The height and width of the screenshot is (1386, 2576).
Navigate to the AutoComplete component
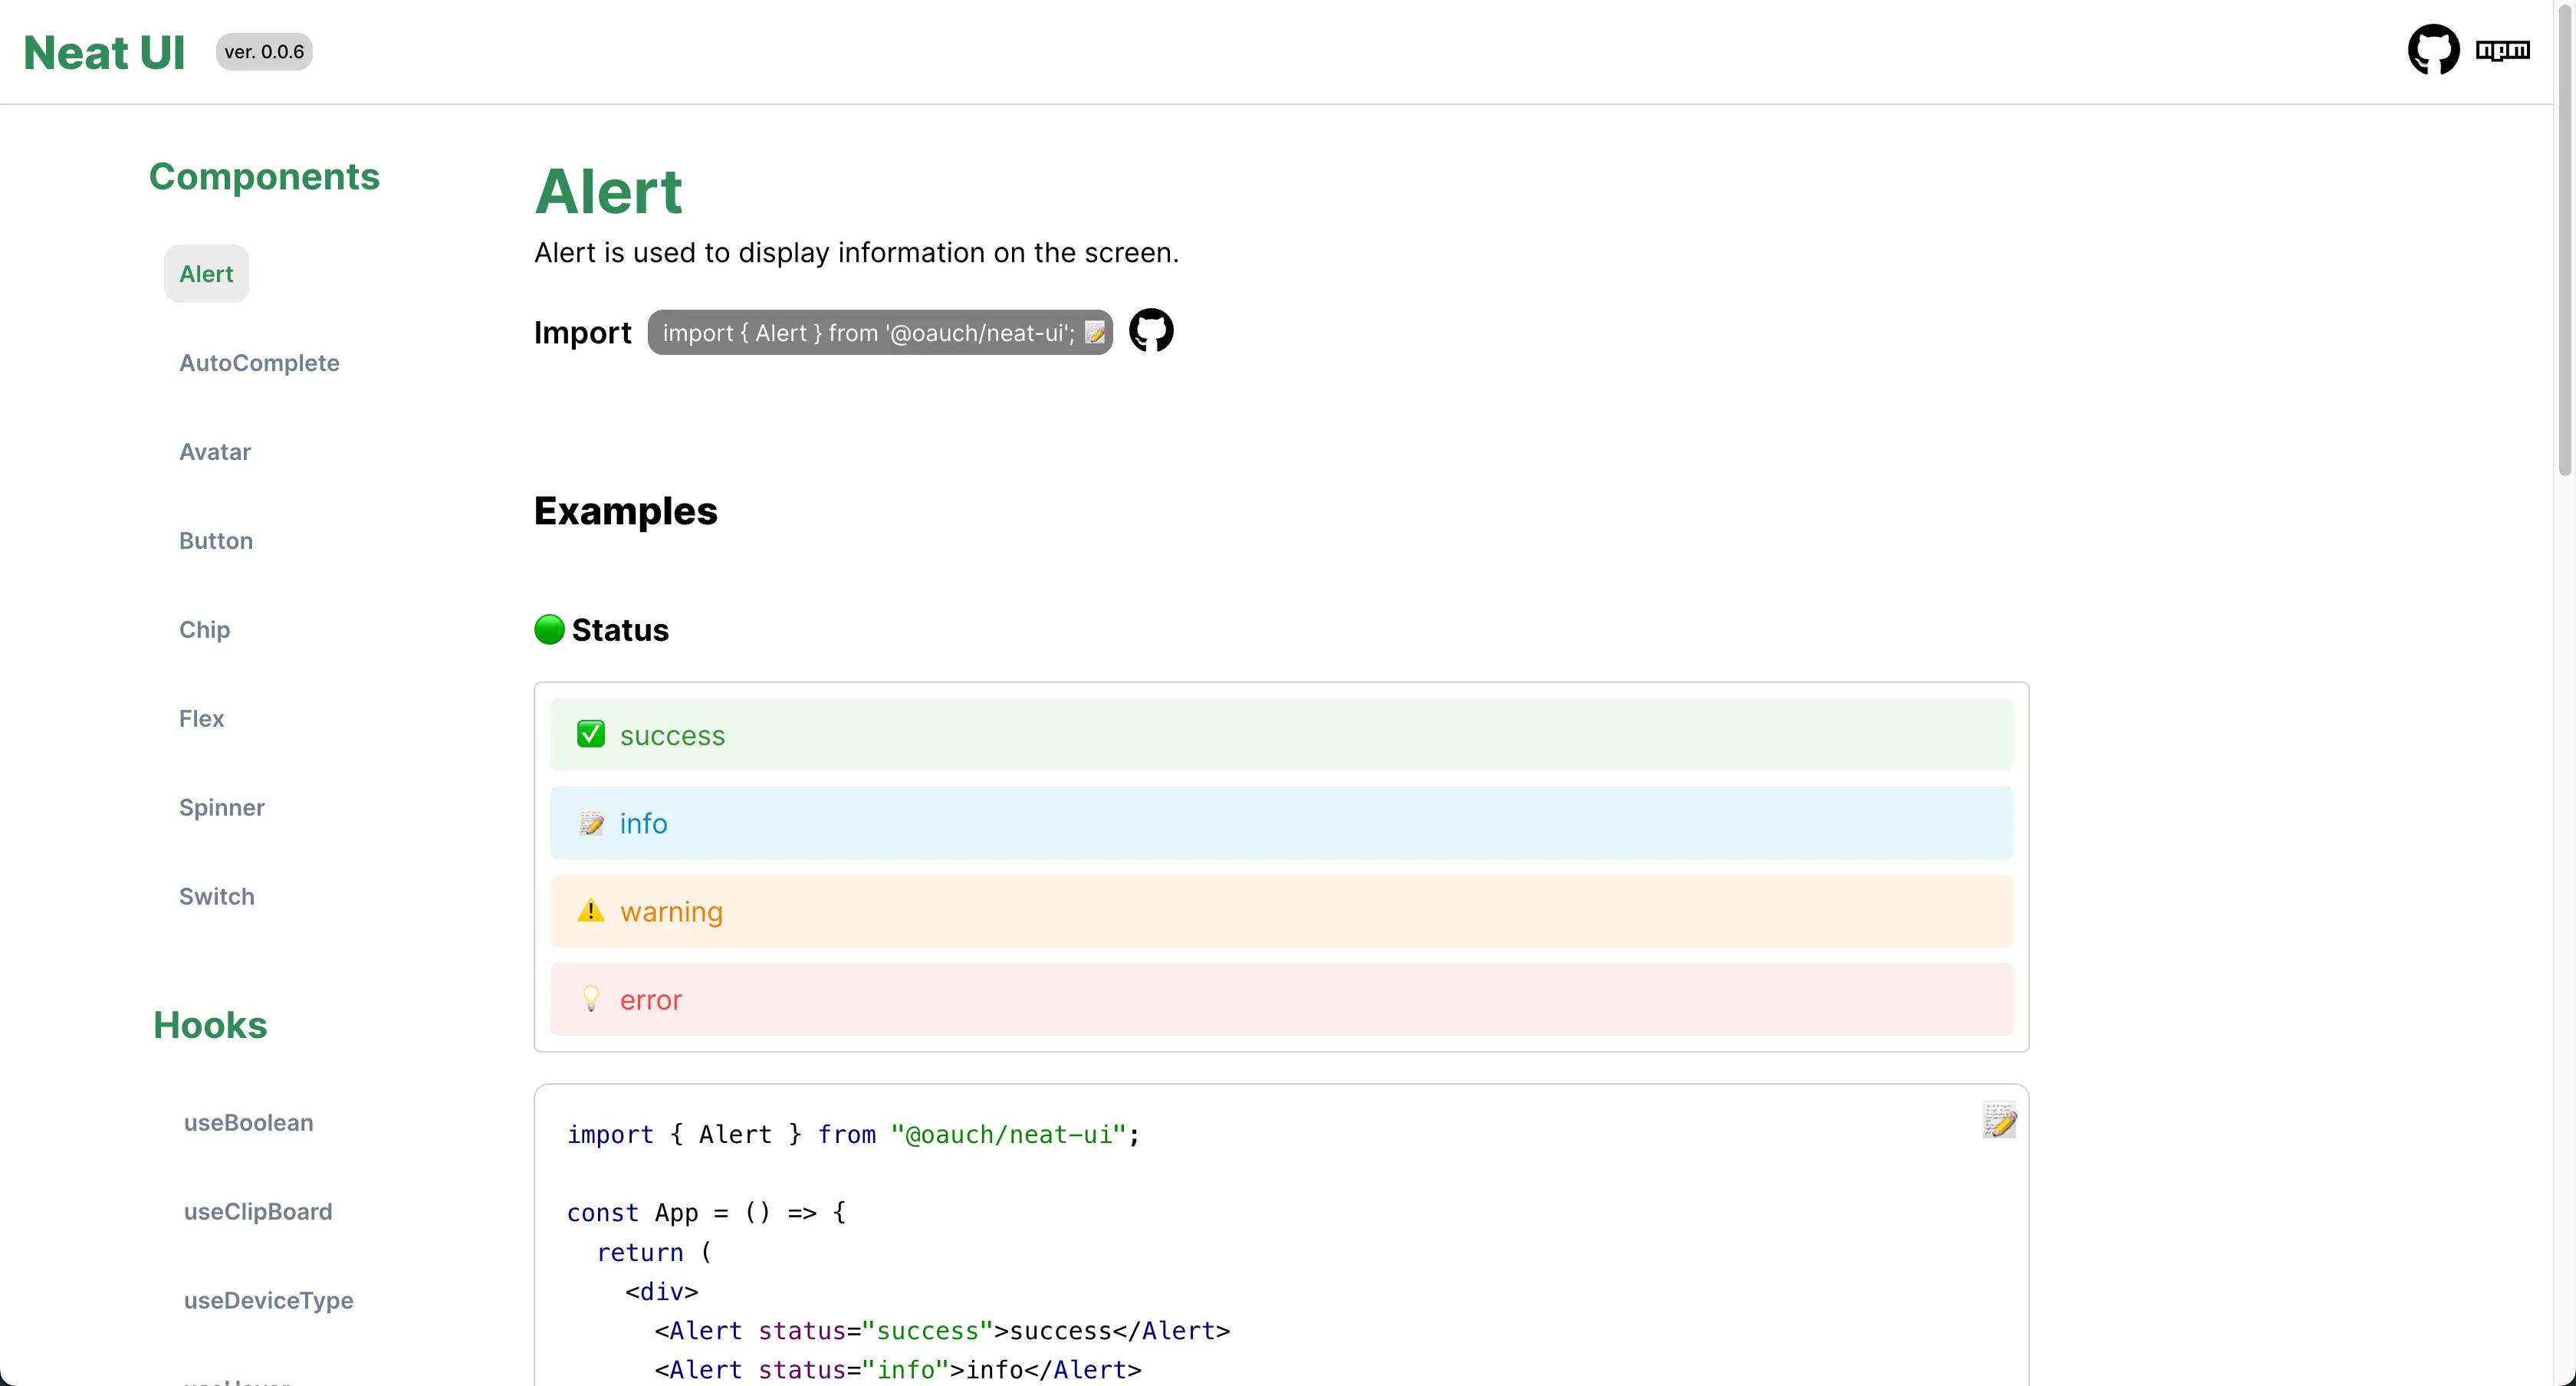click(259, 362)
